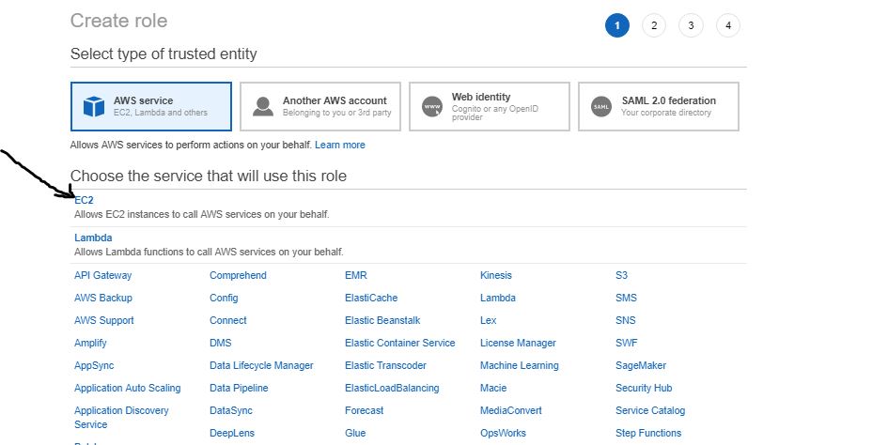888x445 pixels.
Task: Select Elastic Beanstalk service
Action: pyautogui.click(x=382, y=320)
